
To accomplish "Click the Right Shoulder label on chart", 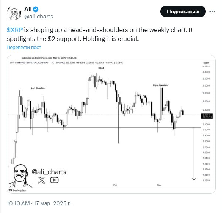I will coord(161,85).
